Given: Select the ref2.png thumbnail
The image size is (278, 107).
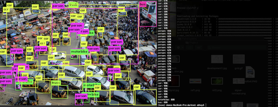Looking at the screenshot, I should pos(217,81).
